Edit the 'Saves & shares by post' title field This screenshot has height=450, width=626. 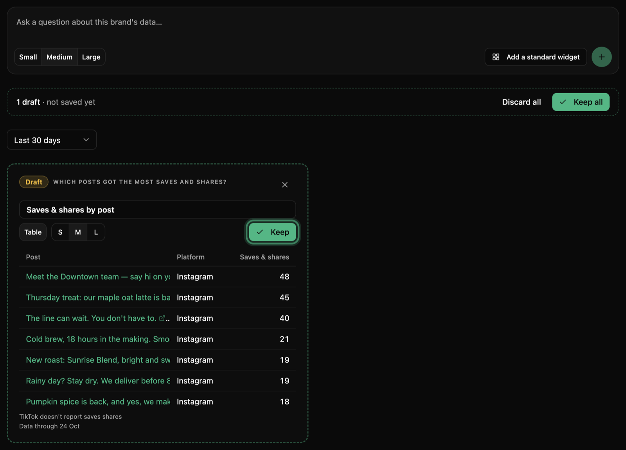157,210
